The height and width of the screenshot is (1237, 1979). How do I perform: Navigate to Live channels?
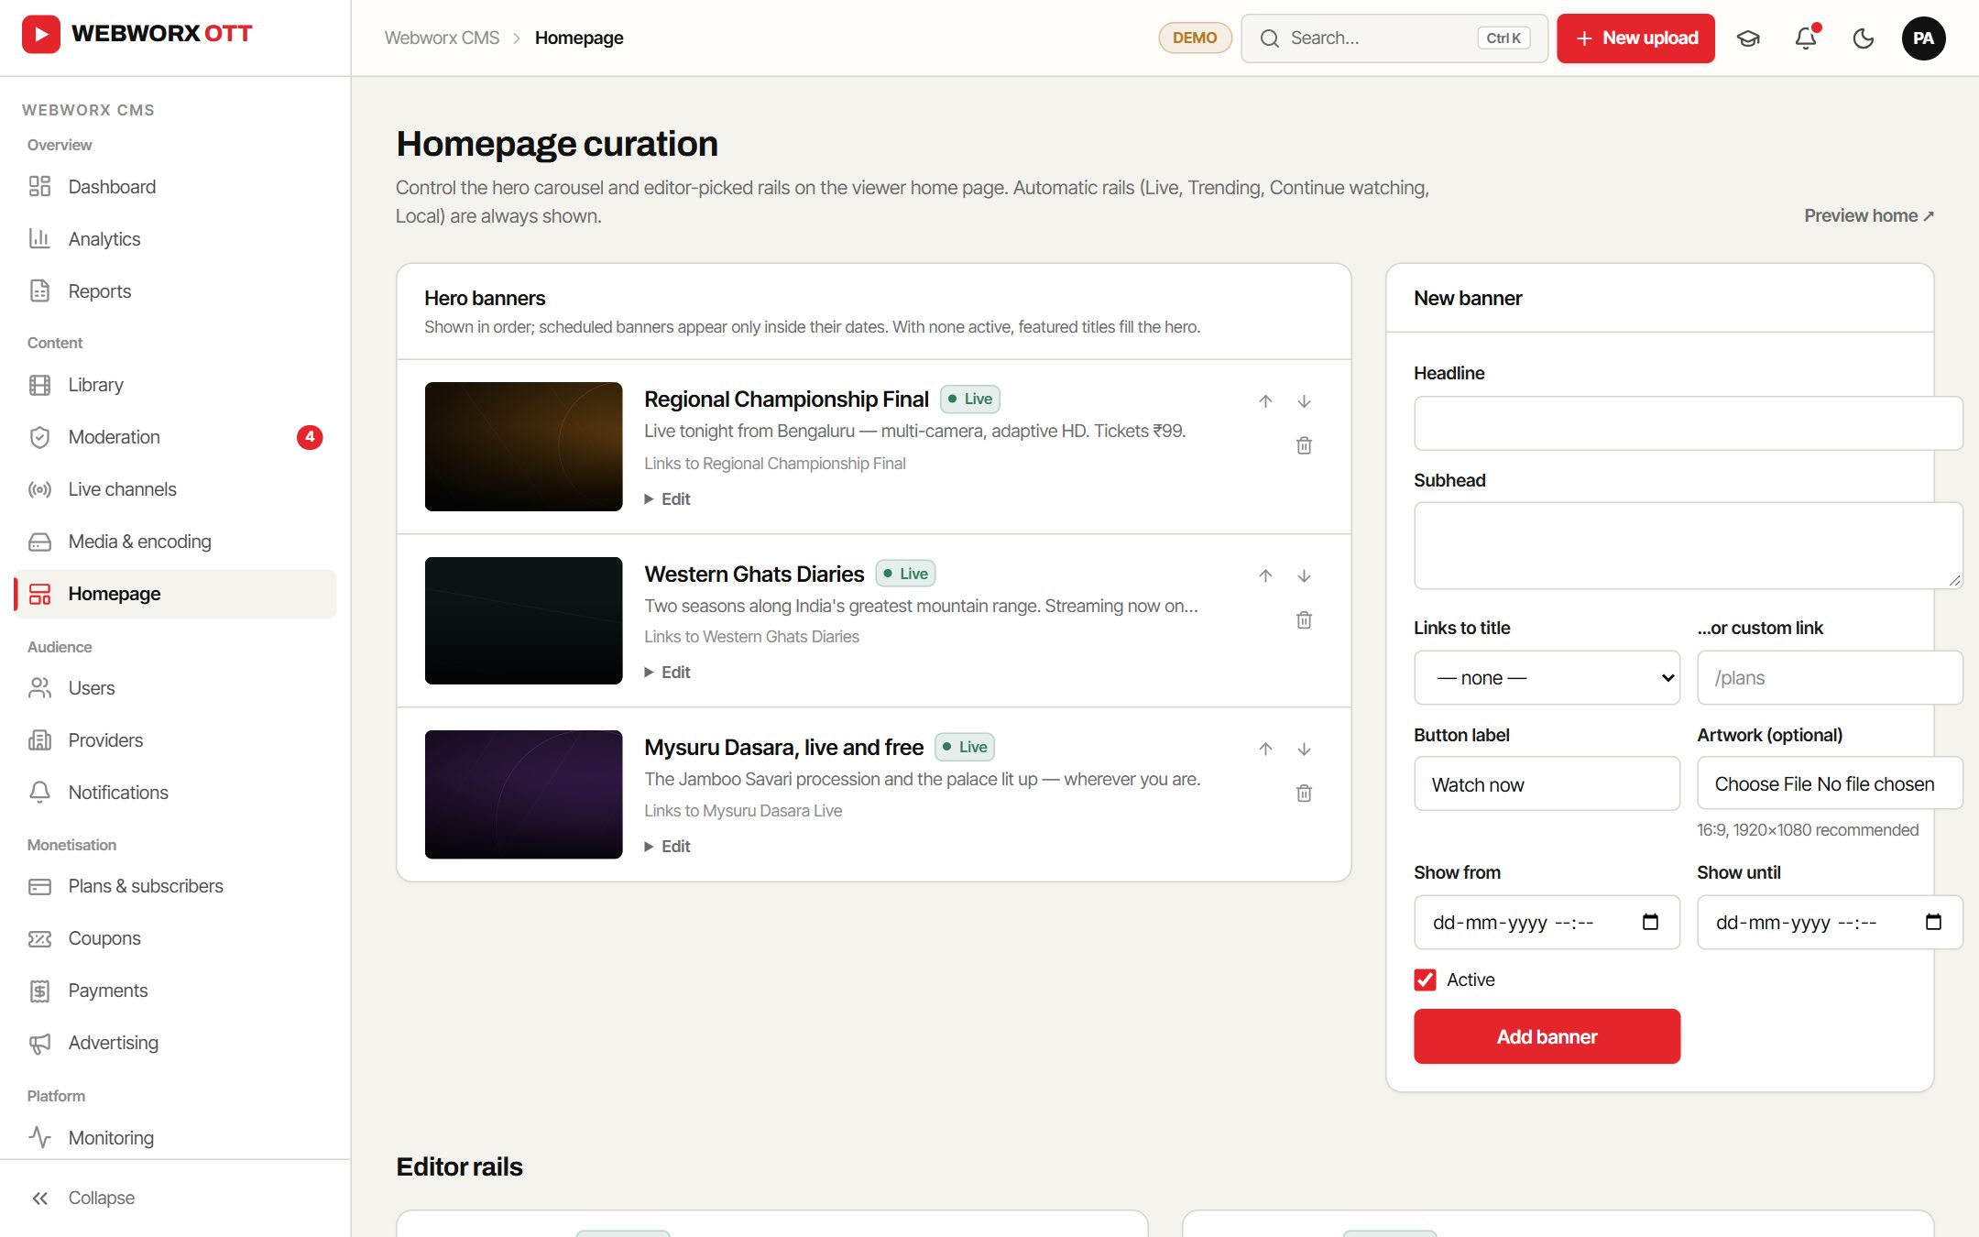(175, 489)
